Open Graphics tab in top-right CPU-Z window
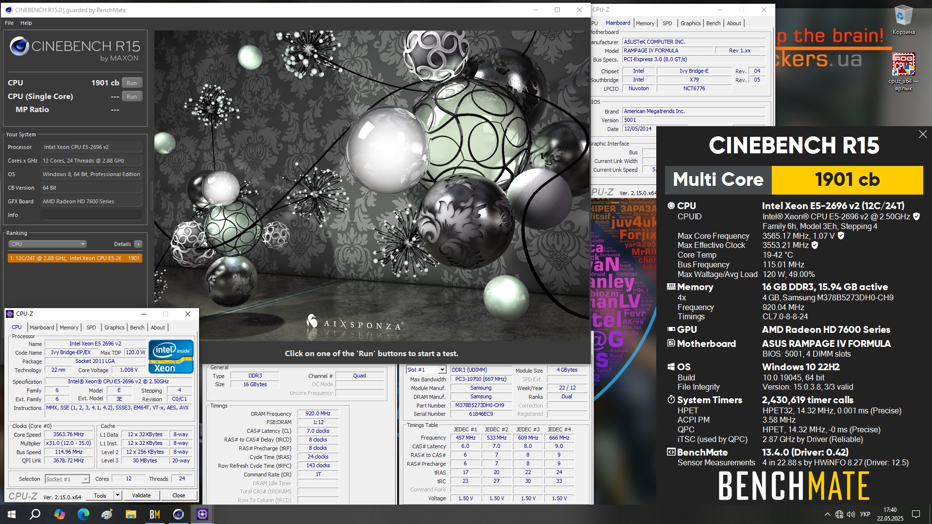Screen dimensions: 932x524 690,23
